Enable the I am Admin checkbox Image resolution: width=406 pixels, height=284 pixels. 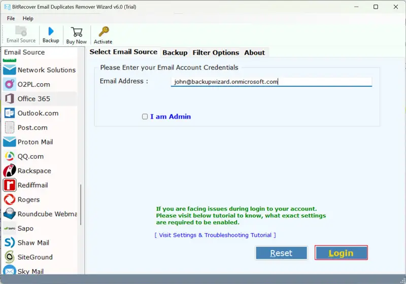click(x=145, y=117)
